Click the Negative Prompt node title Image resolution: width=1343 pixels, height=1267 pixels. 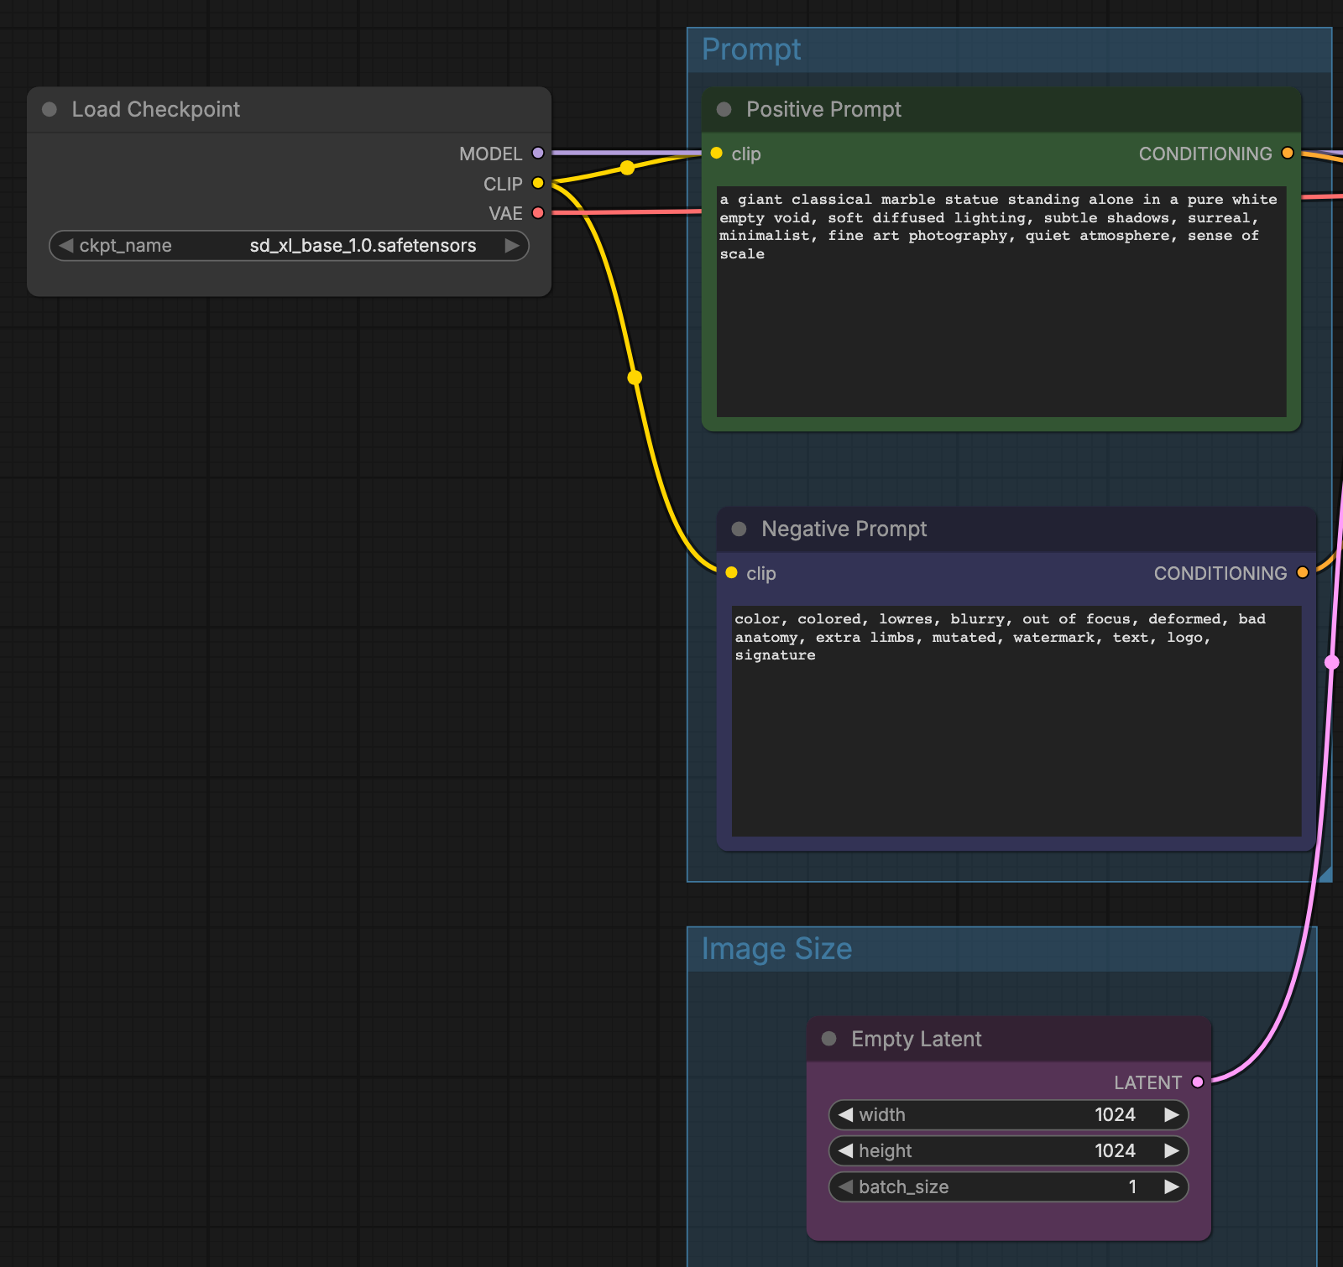pos(844,529)
